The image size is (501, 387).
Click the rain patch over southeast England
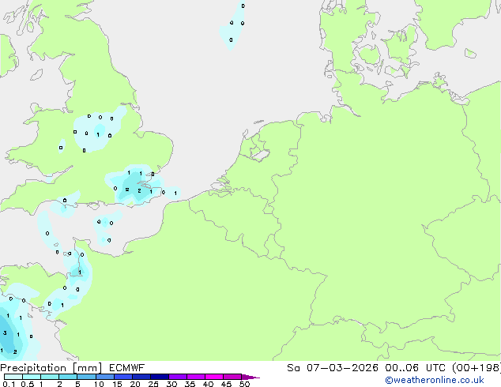[136, 187]
